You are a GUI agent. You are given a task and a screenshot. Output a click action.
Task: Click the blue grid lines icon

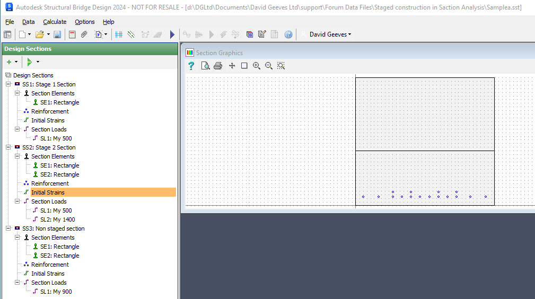coord(119,34)
